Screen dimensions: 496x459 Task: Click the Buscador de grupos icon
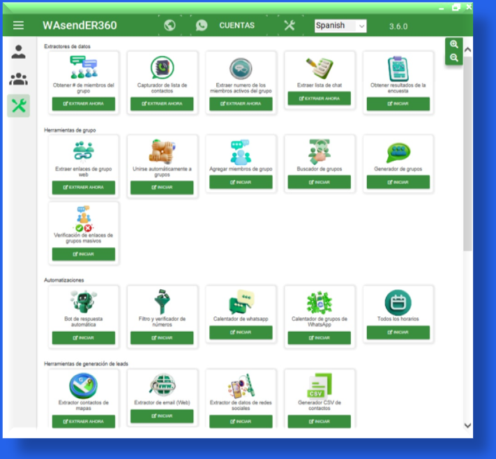tap(320, 151)
